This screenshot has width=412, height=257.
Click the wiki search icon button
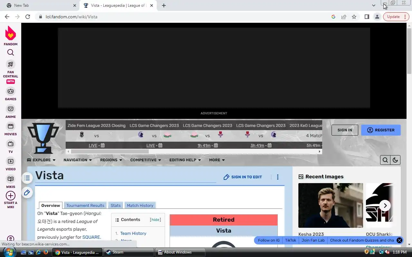coord(385,160)
